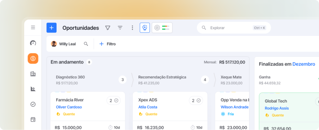Select the Ganha column header
The height and width of the screenshot is (130, 319).
click(x=265, y=77)
